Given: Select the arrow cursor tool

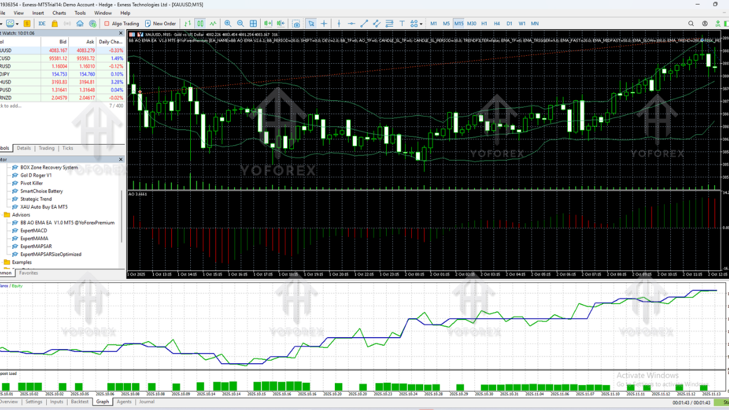Looking at the screenshot, I should pyautogui.click(x=311, y=23).
